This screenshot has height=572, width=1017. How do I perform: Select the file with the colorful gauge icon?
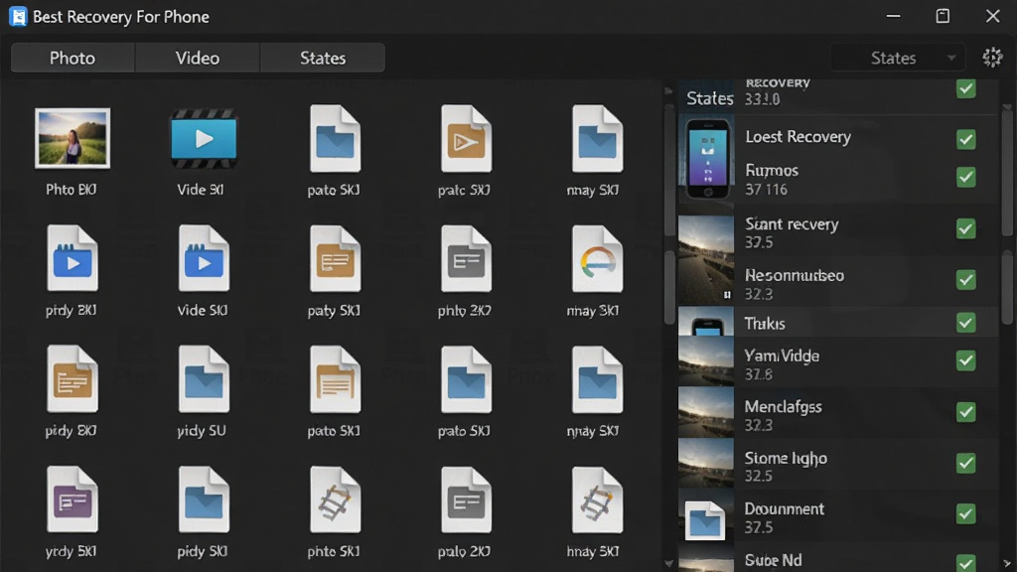point(597,259)
